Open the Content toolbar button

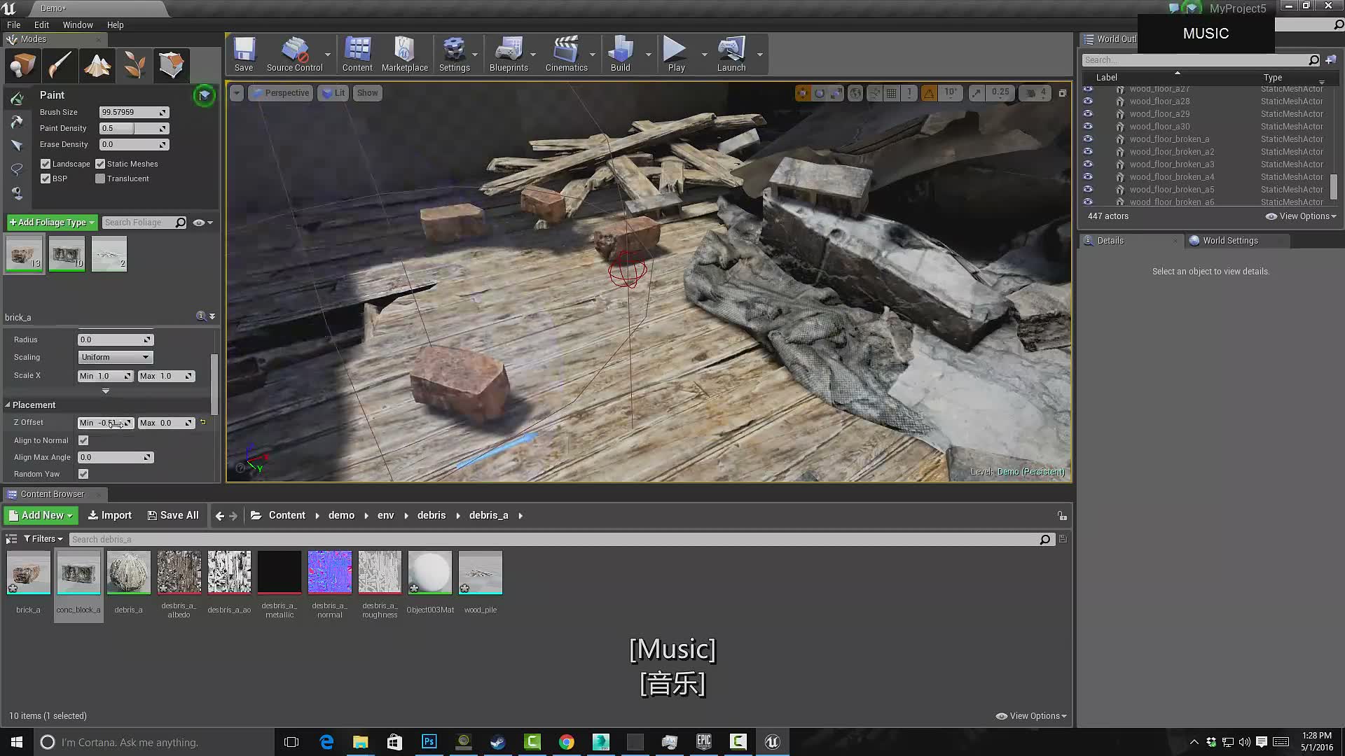click(357, 55)
